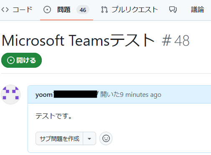Click the issues circle-dot icon
The height and width of the screenshot is (155, 211).
point(47,10)
